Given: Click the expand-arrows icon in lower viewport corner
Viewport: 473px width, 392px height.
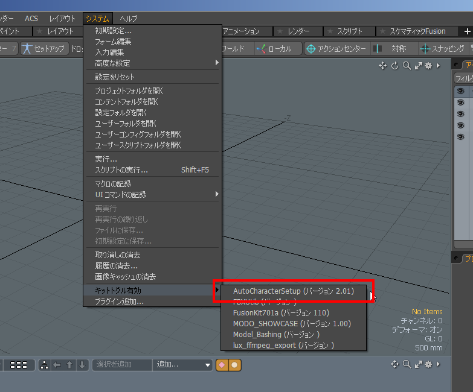Looking at the screenshot, I should (419, 364).
